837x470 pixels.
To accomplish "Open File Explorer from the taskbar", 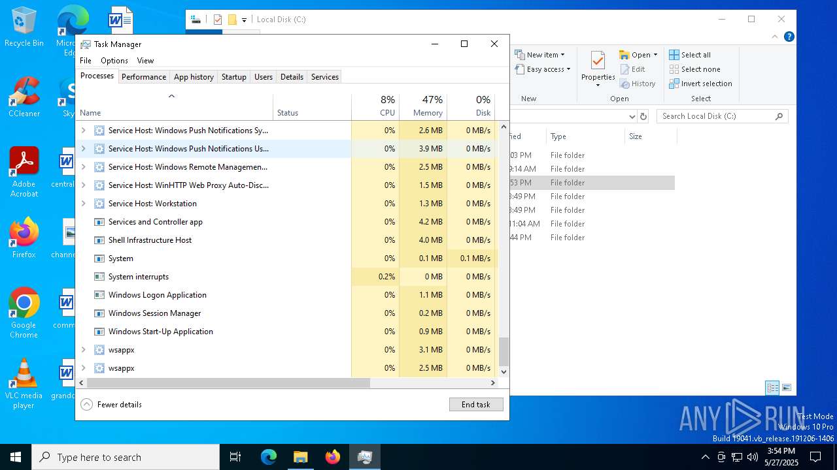I will [300, 457].
